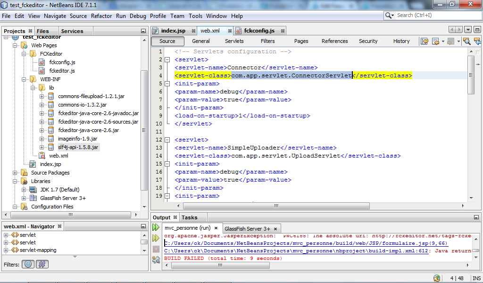483x283 pixels.
Task: Click the Last Edit toolbar icon
Action: 425,41
